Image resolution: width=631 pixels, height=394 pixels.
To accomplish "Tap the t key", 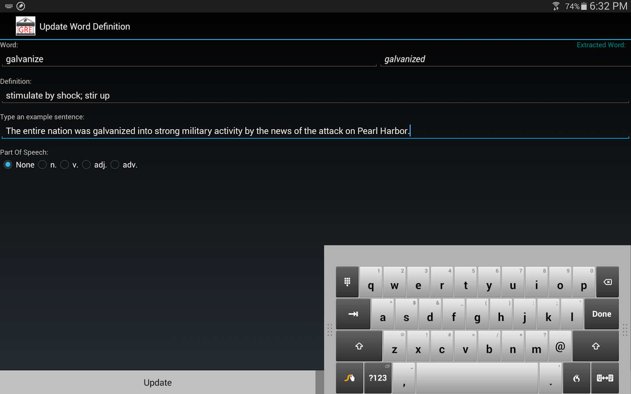I will 465,282.
